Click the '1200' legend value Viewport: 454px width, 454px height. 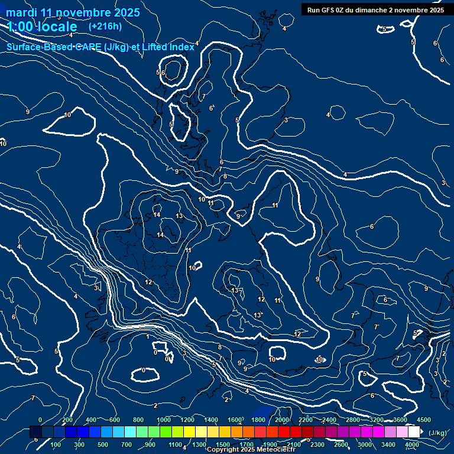[187, 420]
